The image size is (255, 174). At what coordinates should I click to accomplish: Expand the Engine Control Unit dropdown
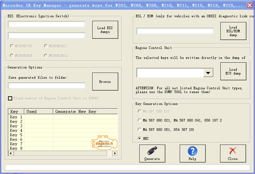[x=208, y=73]
